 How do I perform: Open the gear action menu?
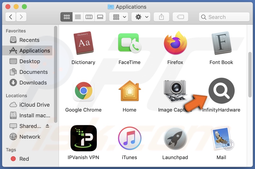pyautogui.click(x=141, y=17)
